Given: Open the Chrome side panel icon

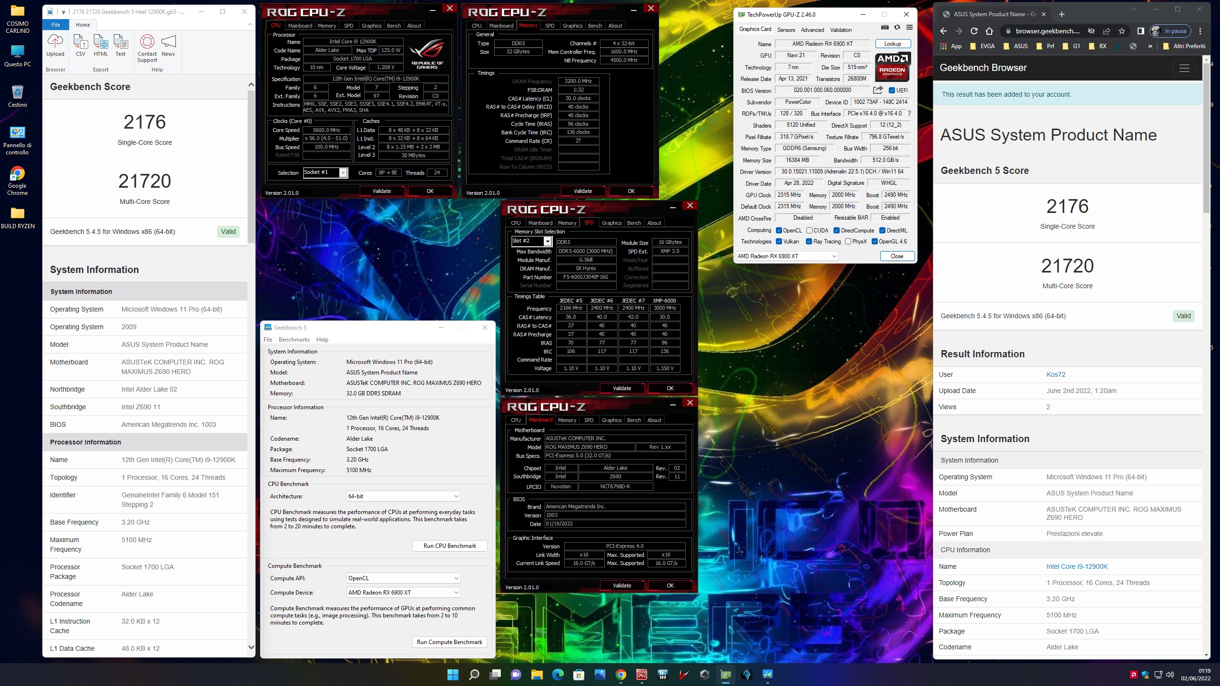Looking at the screenshot, I should [1140, 31].
